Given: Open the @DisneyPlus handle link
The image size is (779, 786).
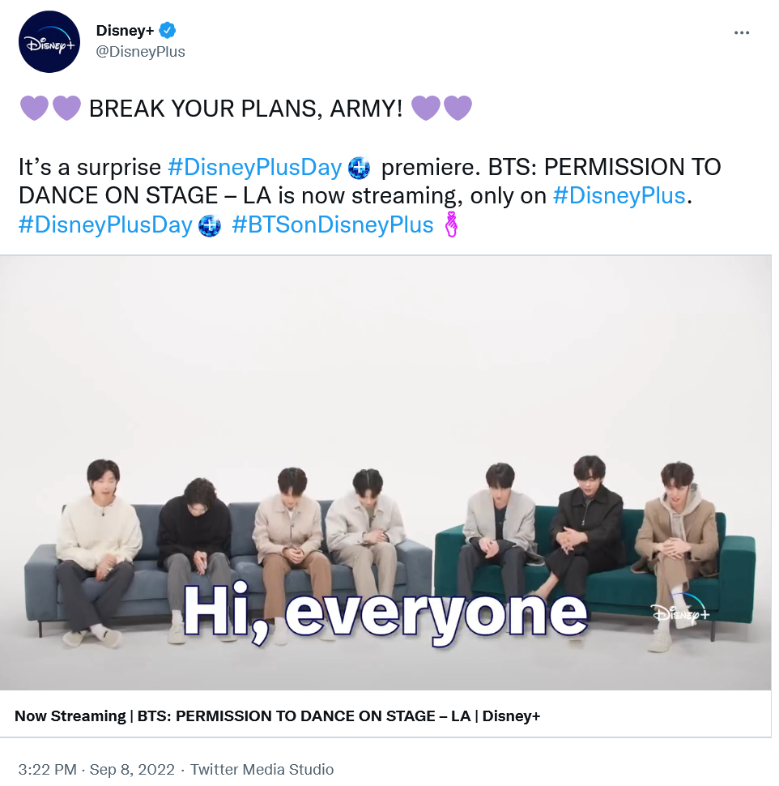Looking at the screenshot, I should coord(140,52).
